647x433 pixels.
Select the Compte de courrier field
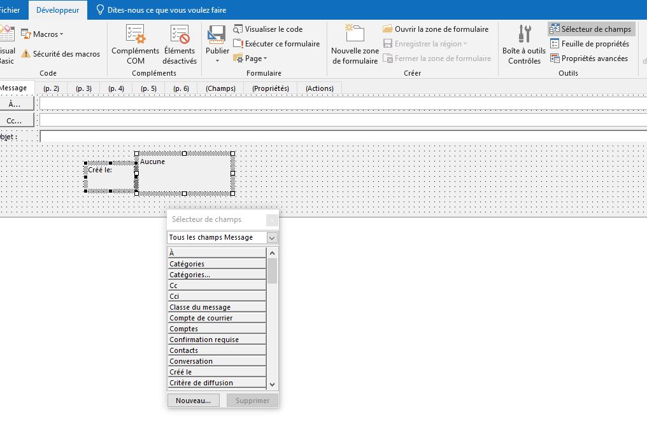217,318
